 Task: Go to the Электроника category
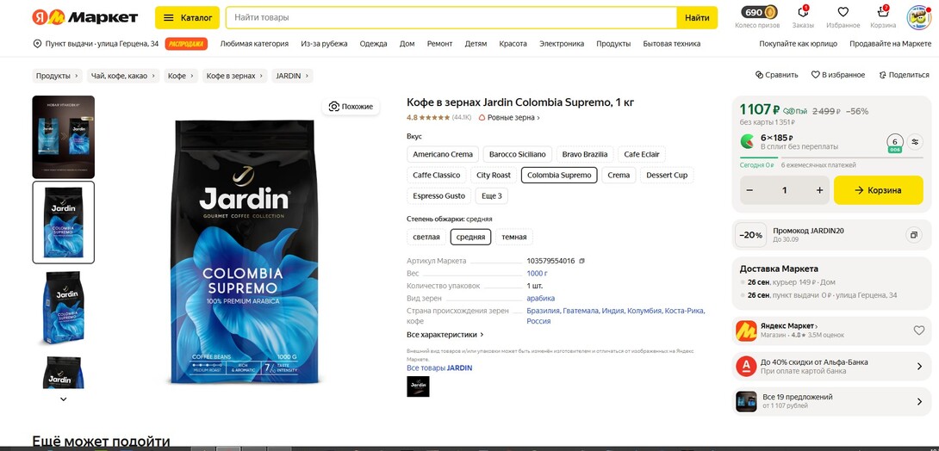tap(562, 44)
